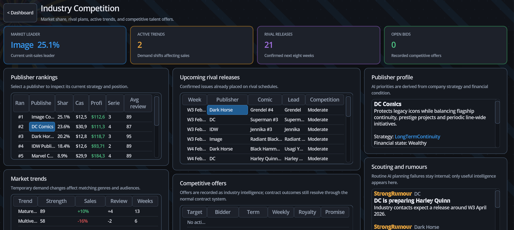Click the -16% sales value
Screen dimensions: 514x230
83,221
